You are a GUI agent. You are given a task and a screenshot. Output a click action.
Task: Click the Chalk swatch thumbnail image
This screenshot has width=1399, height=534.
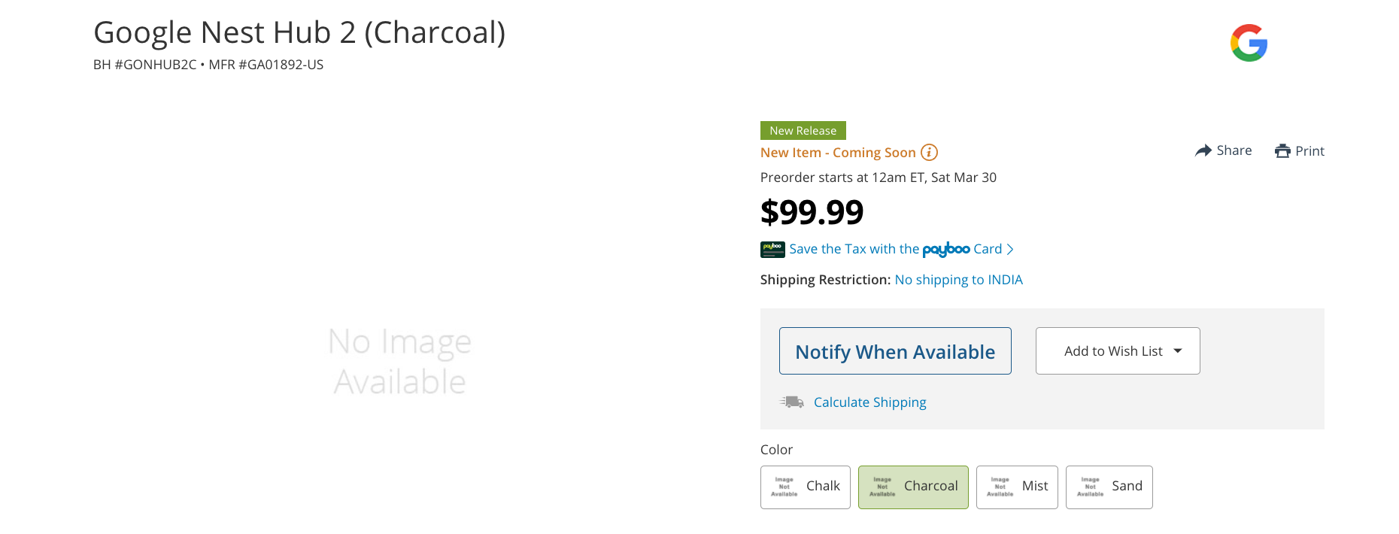click(784, 487)
